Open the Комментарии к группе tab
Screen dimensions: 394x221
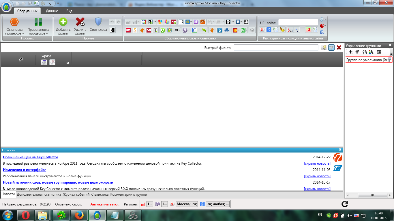pyautogui.click(x=128, y=195)
